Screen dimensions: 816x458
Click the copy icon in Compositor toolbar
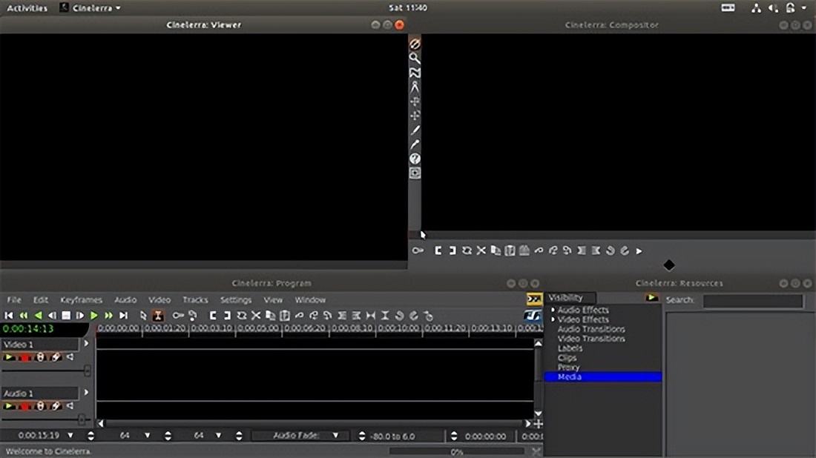coord(496,250)
